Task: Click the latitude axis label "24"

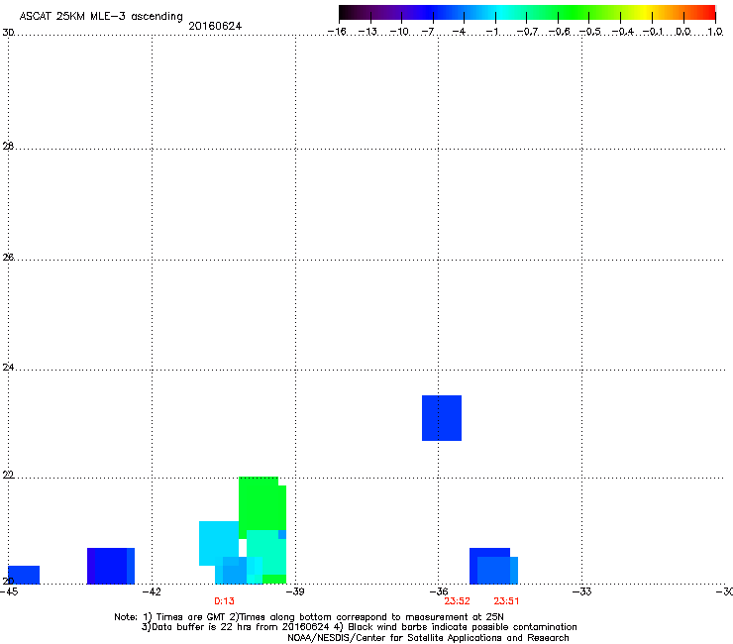Action: 8,368
